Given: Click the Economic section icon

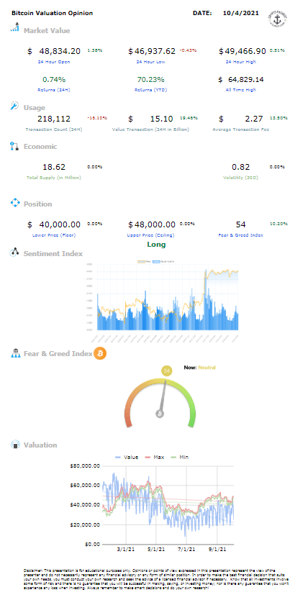Looking at the screenshot, I should [x=14, y=146].
